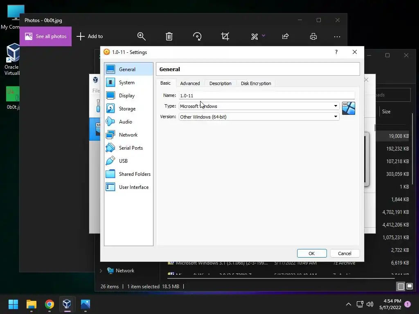Switch to the Basic tab
The width and height of the screenshot is (419, 314).
pos(165,83)
